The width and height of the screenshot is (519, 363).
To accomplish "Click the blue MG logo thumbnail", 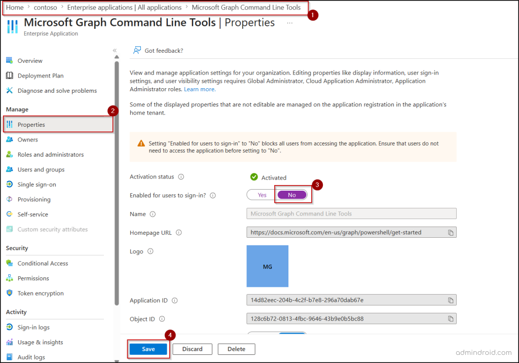I will point(268,266).
